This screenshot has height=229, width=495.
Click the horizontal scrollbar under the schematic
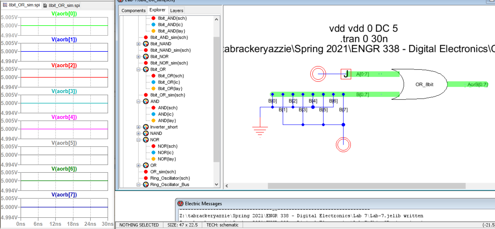366,186
